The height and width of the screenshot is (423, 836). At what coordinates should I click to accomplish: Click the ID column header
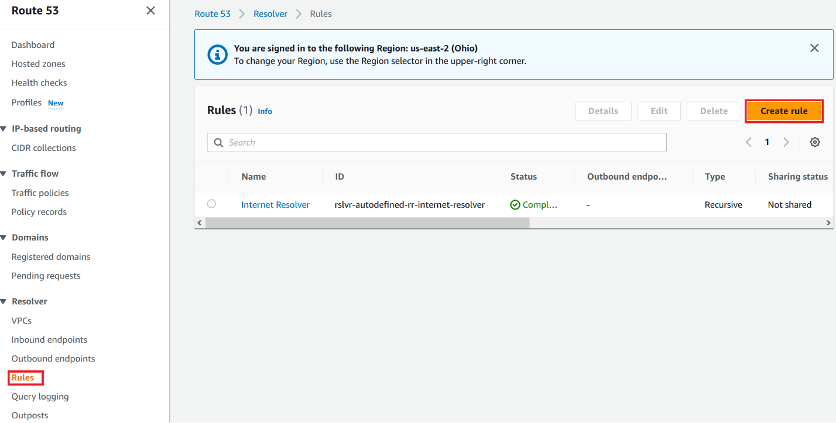tap(340, 177)
